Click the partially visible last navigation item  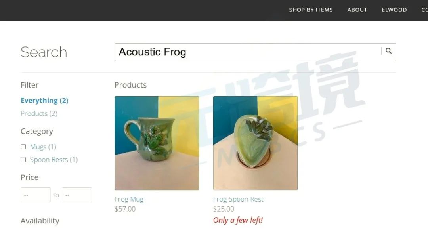(424, 10)
